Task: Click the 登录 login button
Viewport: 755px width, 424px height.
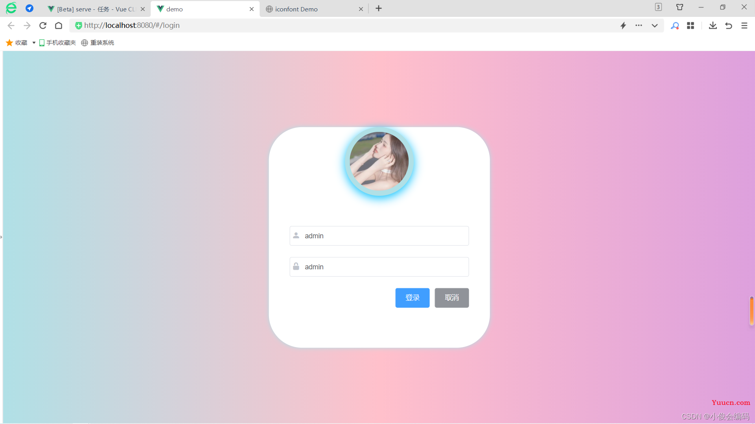Action: pos(412,298)
